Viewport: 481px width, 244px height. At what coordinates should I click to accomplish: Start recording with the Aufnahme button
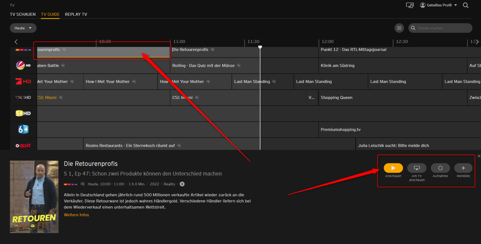pos(440,168)
